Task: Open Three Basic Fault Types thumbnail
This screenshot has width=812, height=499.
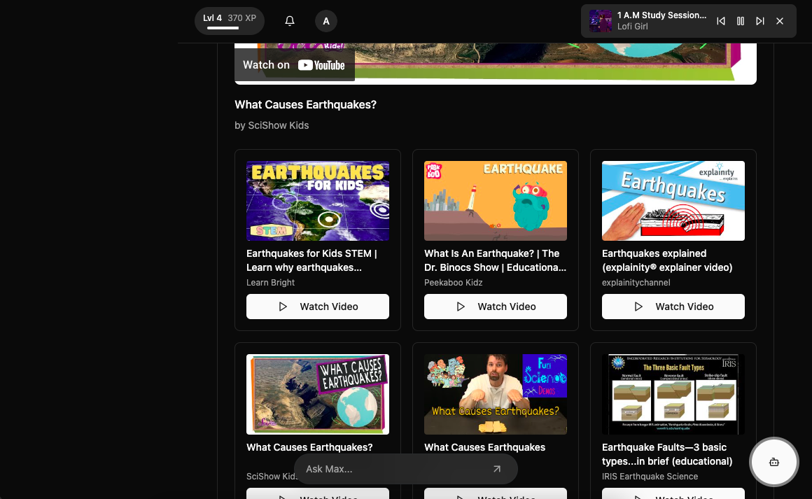Action: pos(673,395)
